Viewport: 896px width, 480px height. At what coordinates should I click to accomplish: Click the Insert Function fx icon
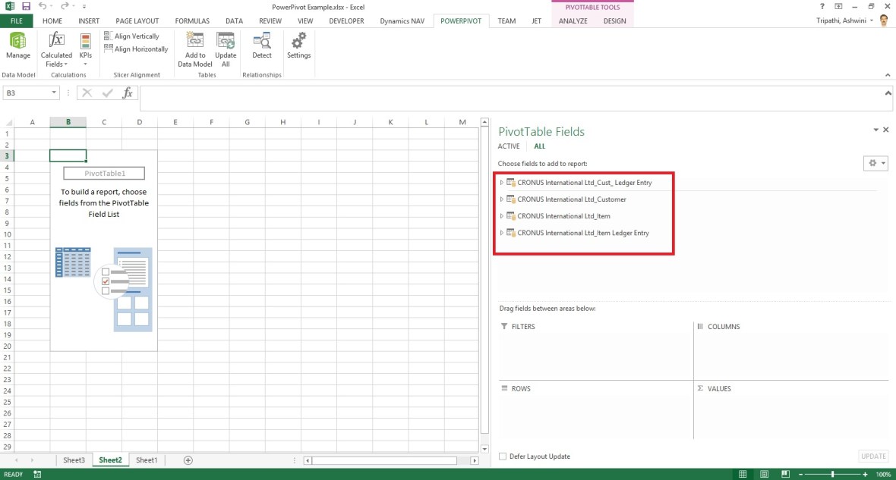[128, 93]
